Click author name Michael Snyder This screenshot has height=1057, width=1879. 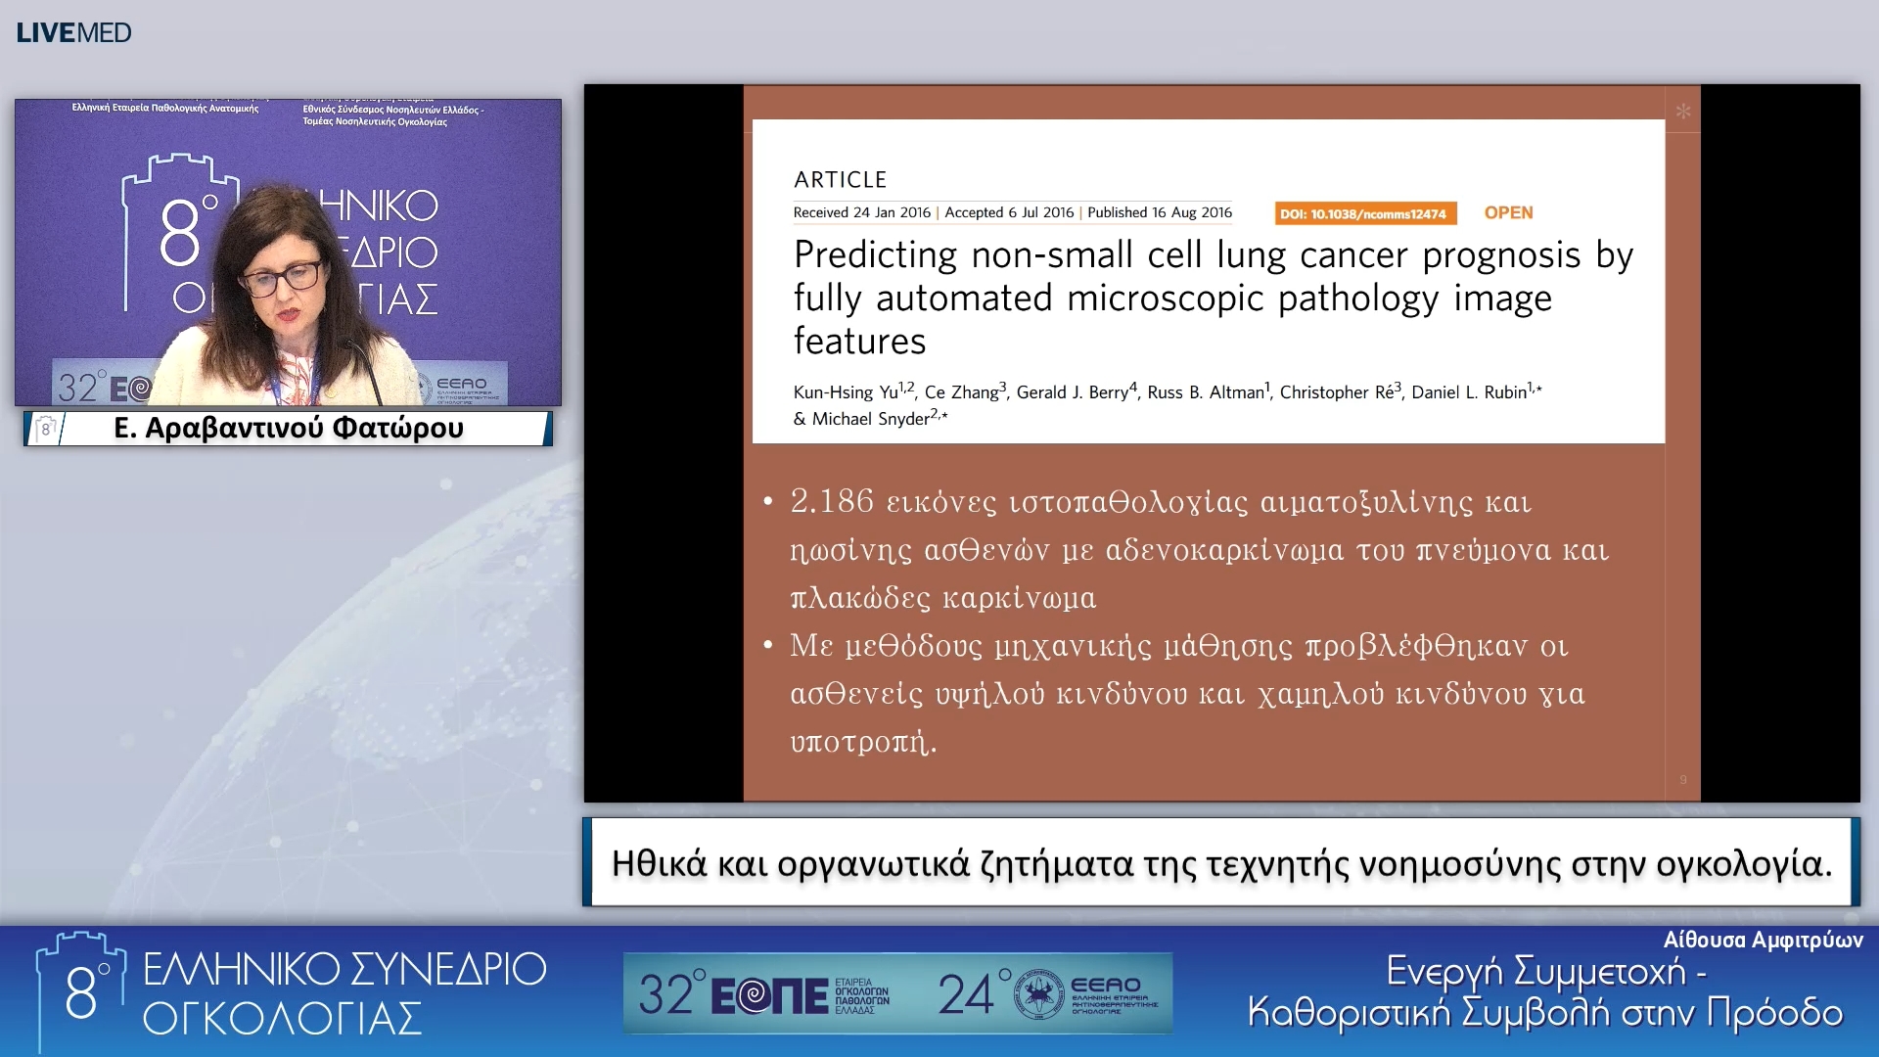pyautogui.click(x=871, y=419)
